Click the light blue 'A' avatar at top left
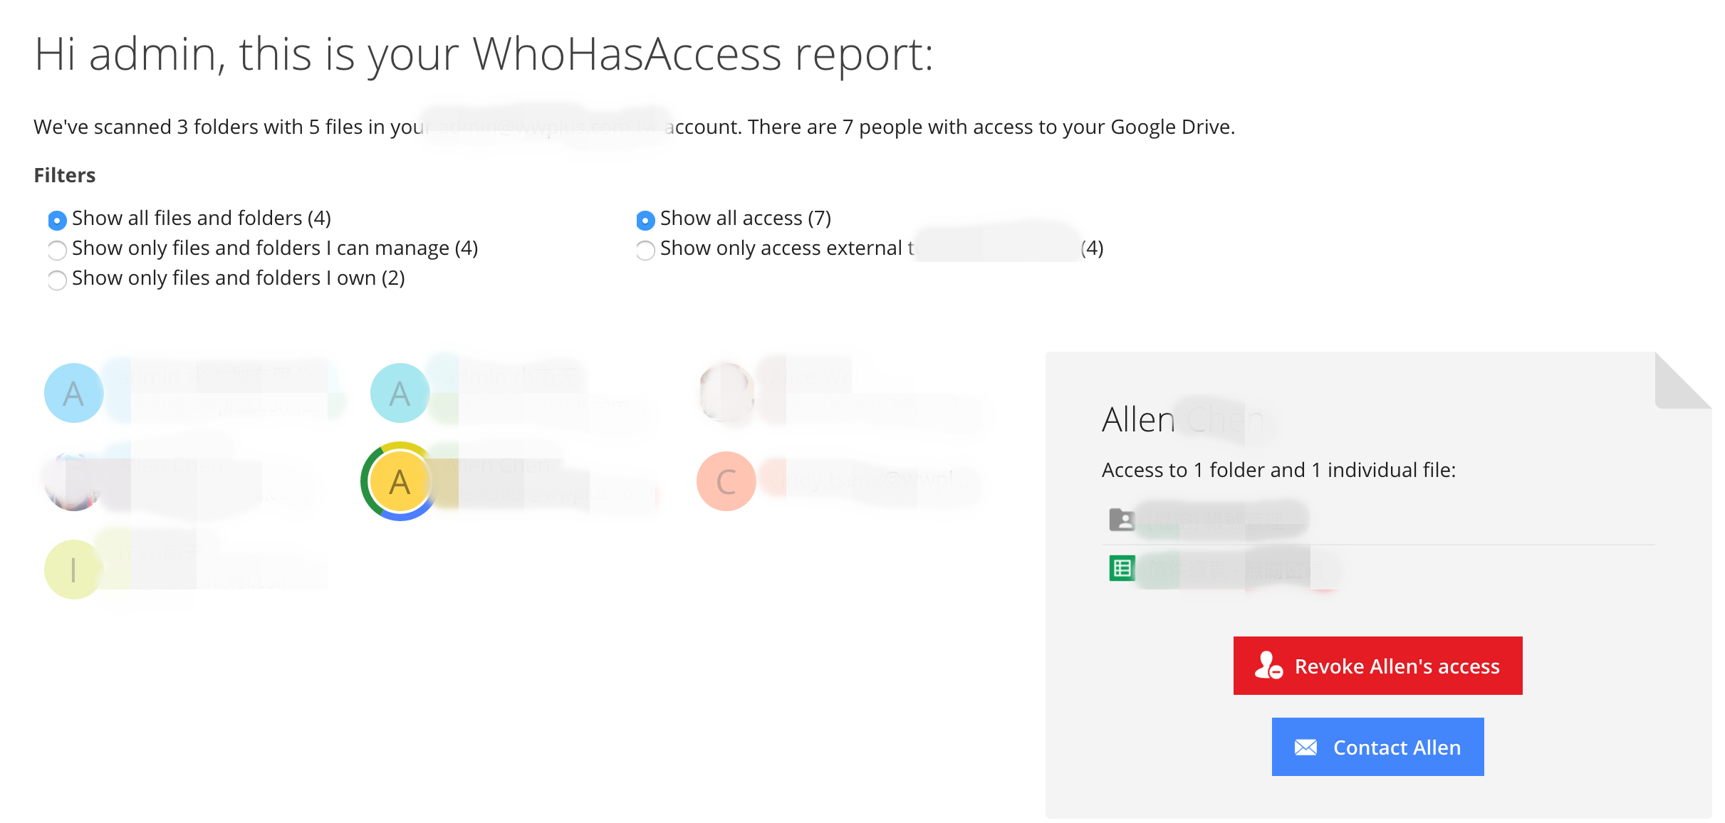Screen dimensions: 1725x823 [x=74, y=393]
